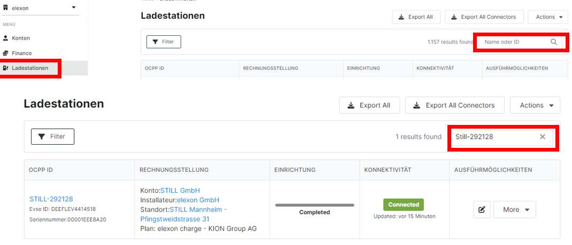Click the 1.157 results found text
This screenshot has width=572, height=245.
[450, 42]
